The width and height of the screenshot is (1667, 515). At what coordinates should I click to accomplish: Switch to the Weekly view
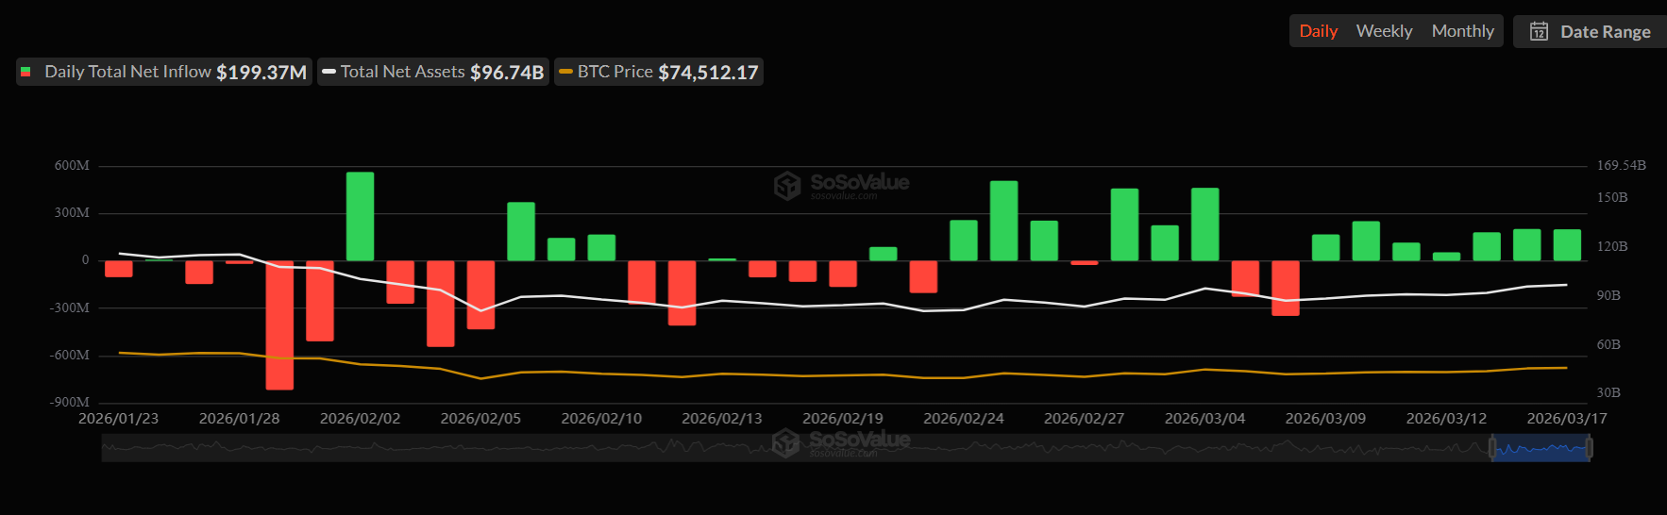(1384, 31)
